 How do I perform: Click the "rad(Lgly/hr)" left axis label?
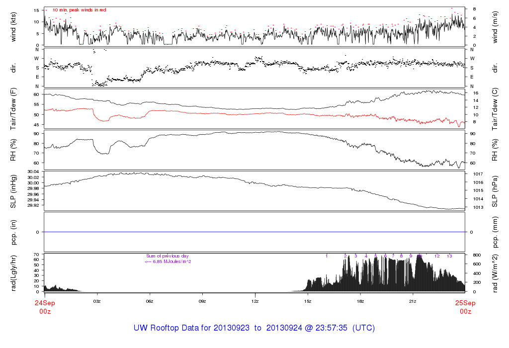click(13, 273)
